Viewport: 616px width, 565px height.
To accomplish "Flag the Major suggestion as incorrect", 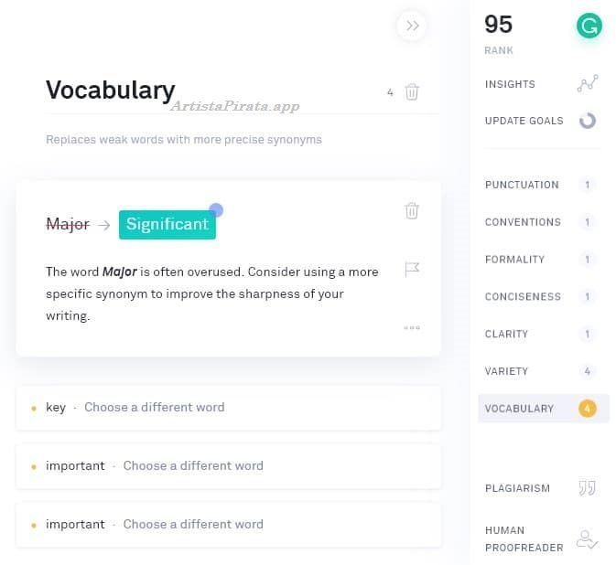I will tap(412, 270).
